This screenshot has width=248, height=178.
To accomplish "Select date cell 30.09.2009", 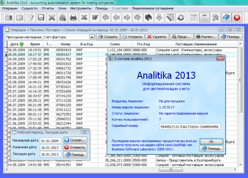I will 17,50.
